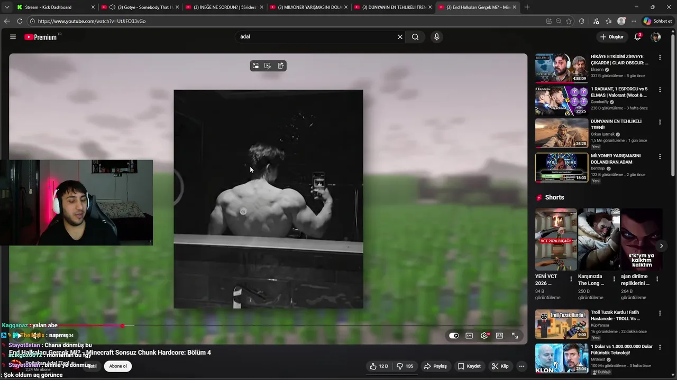Viewport: 677px width, 380px height.
Task: Open YouTube notifications bell
Action: pyautogui.click(x=638, y=37)
